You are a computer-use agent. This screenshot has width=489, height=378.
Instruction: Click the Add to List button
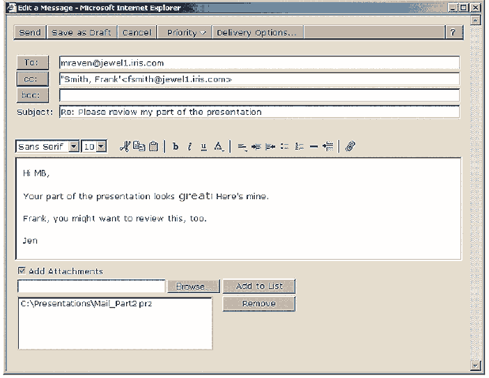[x=259, y=286]
